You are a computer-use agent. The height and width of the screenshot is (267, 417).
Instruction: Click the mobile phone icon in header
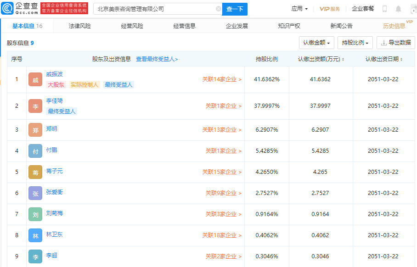coord(384,9)
